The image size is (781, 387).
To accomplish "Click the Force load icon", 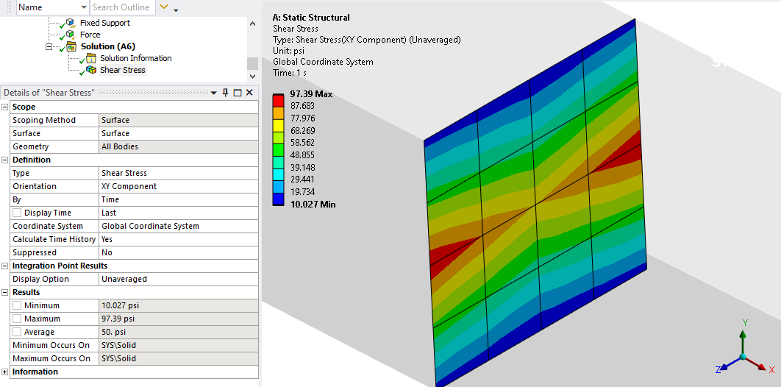I will (71, 35).
